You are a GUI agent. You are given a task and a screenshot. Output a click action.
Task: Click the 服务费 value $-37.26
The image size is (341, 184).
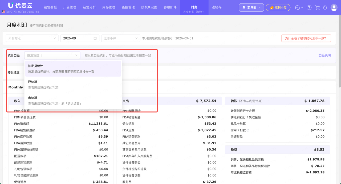209,182
